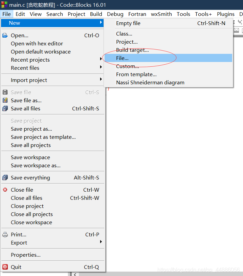Select Recent files entry
243x276 pixels.
coord(52,68)
